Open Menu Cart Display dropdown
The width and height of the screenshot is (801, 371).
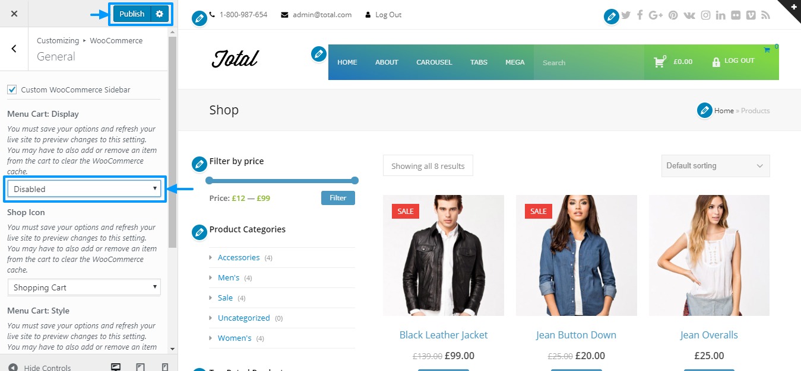coord(84,189)
